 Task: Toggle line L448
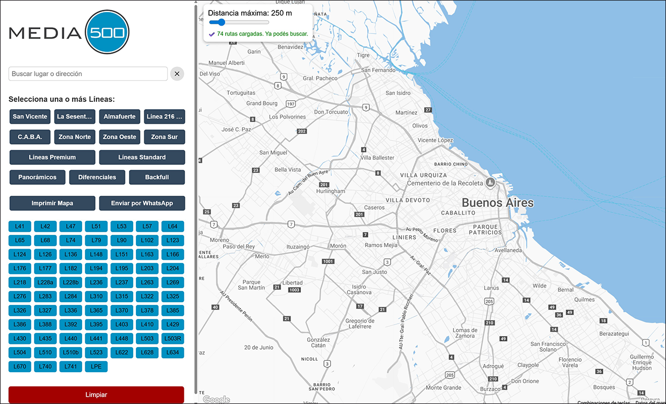[x=122, y=338]
